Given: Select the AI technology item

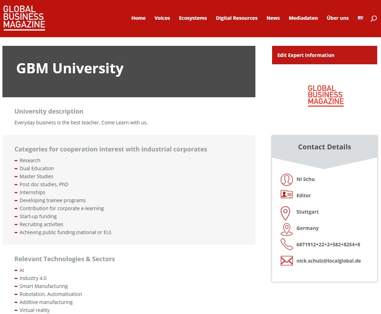Looking at the screenshot, I should (x=22, y=270).
